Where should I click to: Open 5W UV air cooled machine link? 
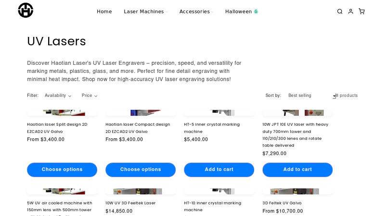[x=59, y=203]
